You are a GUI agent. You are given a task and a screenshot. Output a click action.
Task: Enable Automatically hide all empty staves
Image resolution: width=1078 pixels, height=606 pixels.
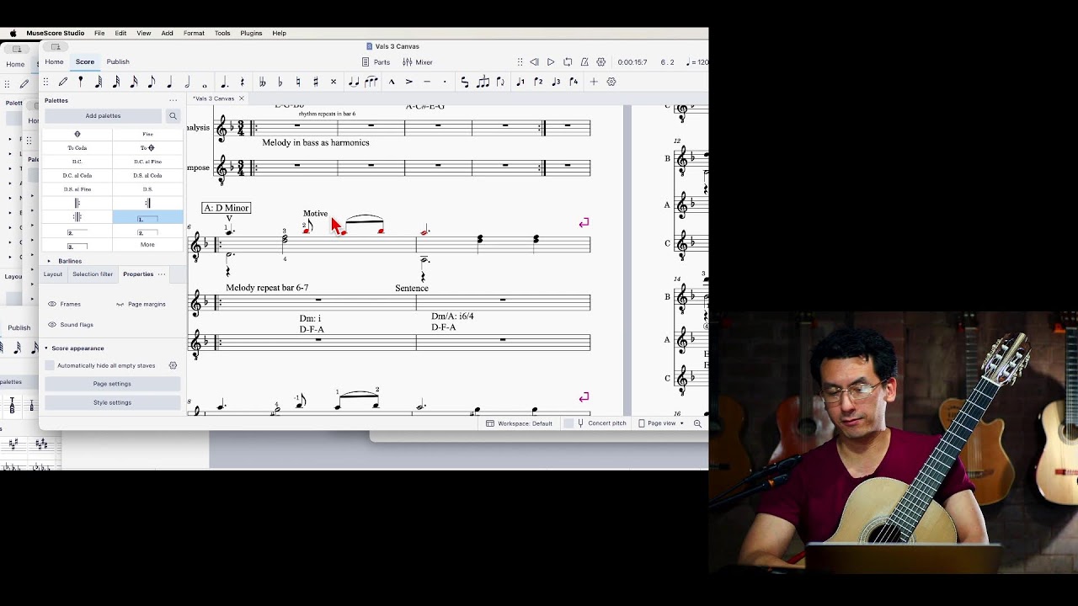coord(50,365)
